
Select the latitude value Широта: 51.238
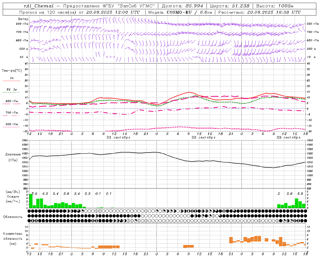click(229, 6)
